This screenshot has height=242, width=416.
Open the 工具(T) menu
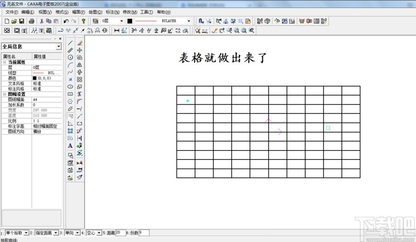(x=147, y=12)
